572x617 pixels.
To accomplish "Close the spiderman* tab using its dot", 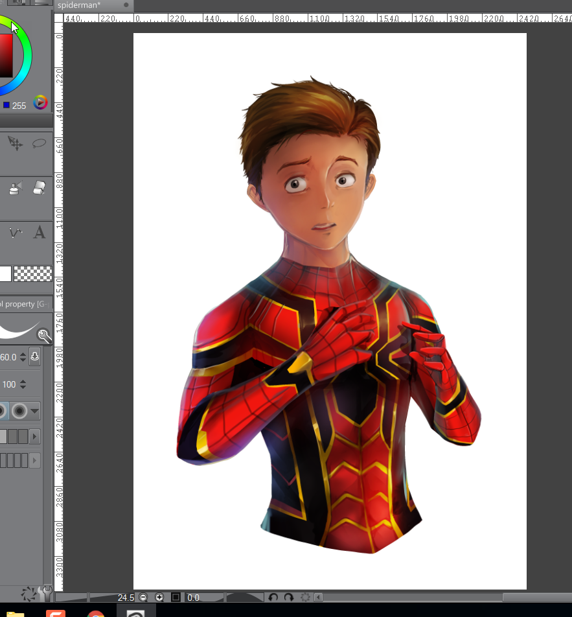I will coord(126,5).
